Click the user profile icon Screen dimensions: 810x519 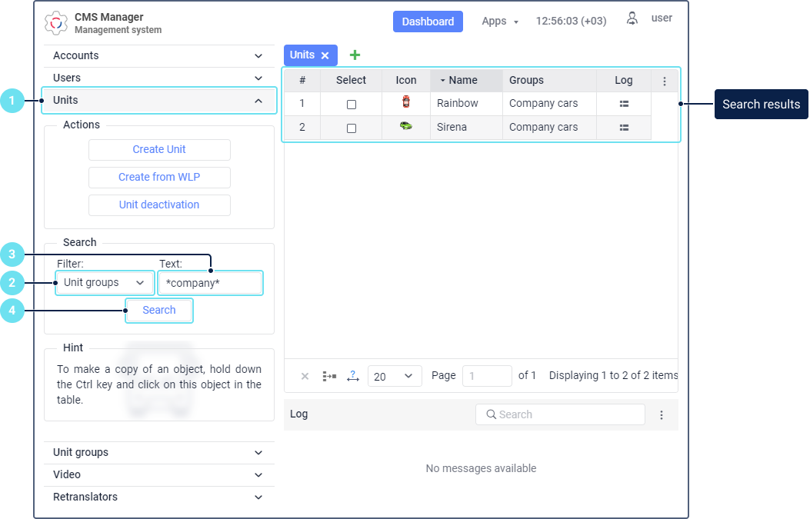click(x=632, y=19)
